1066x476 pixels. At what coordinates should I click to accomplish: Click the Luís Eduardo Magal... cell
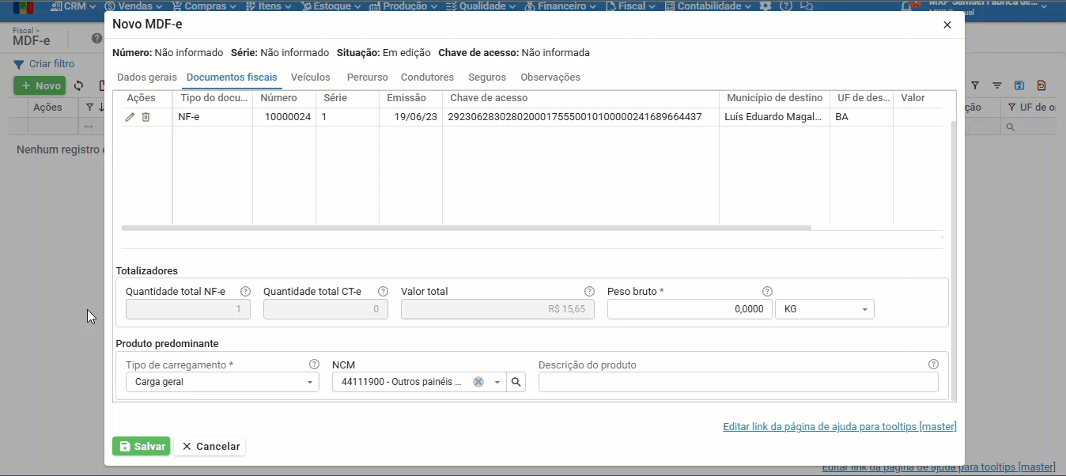click(x=774, y=117)
